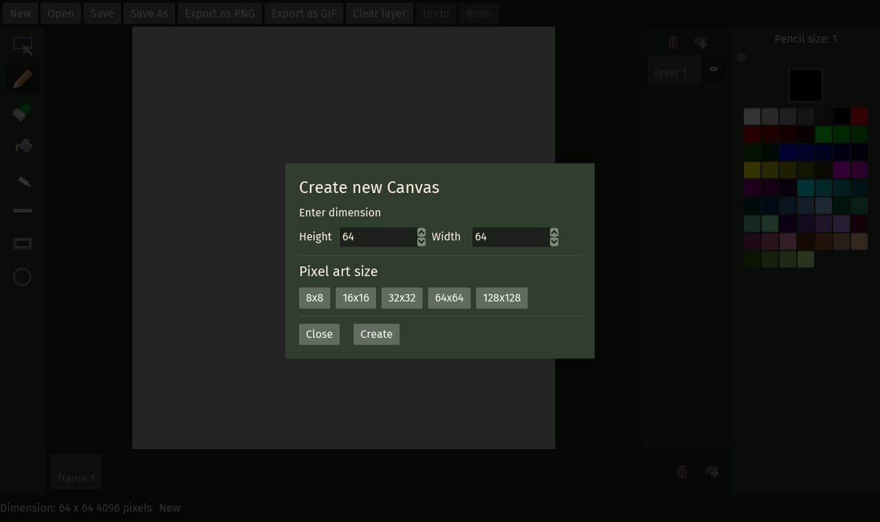Screen dimensions: 880x522
Task: Click Redo in the top bar
Action: pyautogui.click(x=479, y=13)
